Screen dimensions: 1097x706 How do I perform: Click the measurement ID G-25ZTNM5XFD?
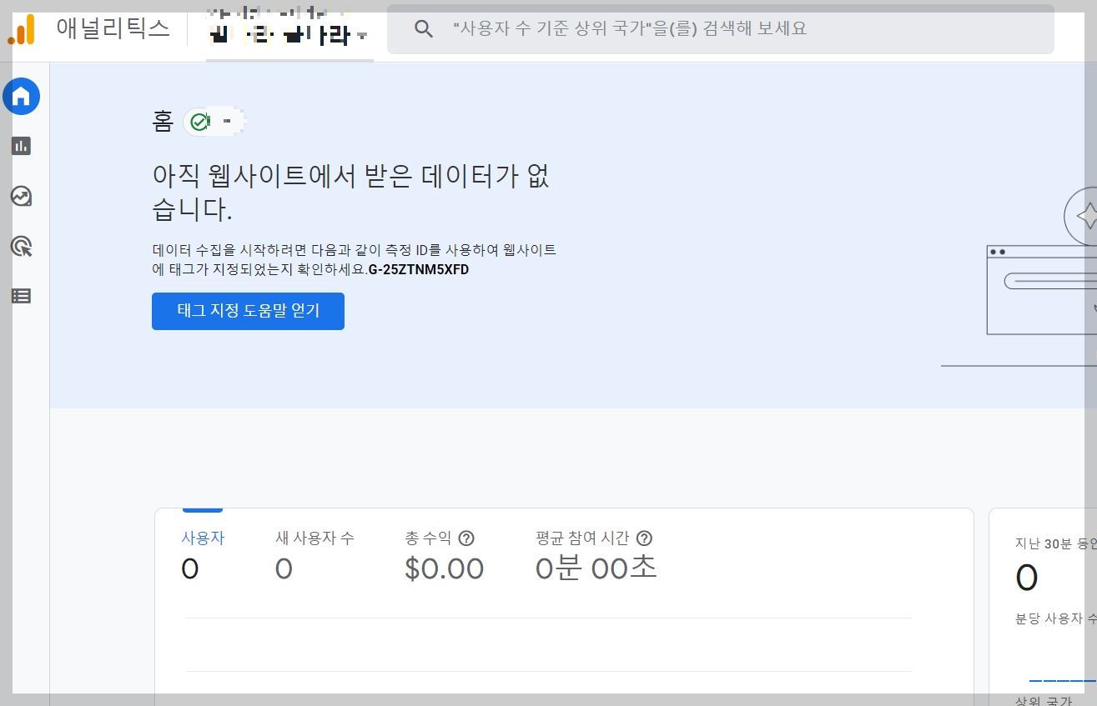418,270
